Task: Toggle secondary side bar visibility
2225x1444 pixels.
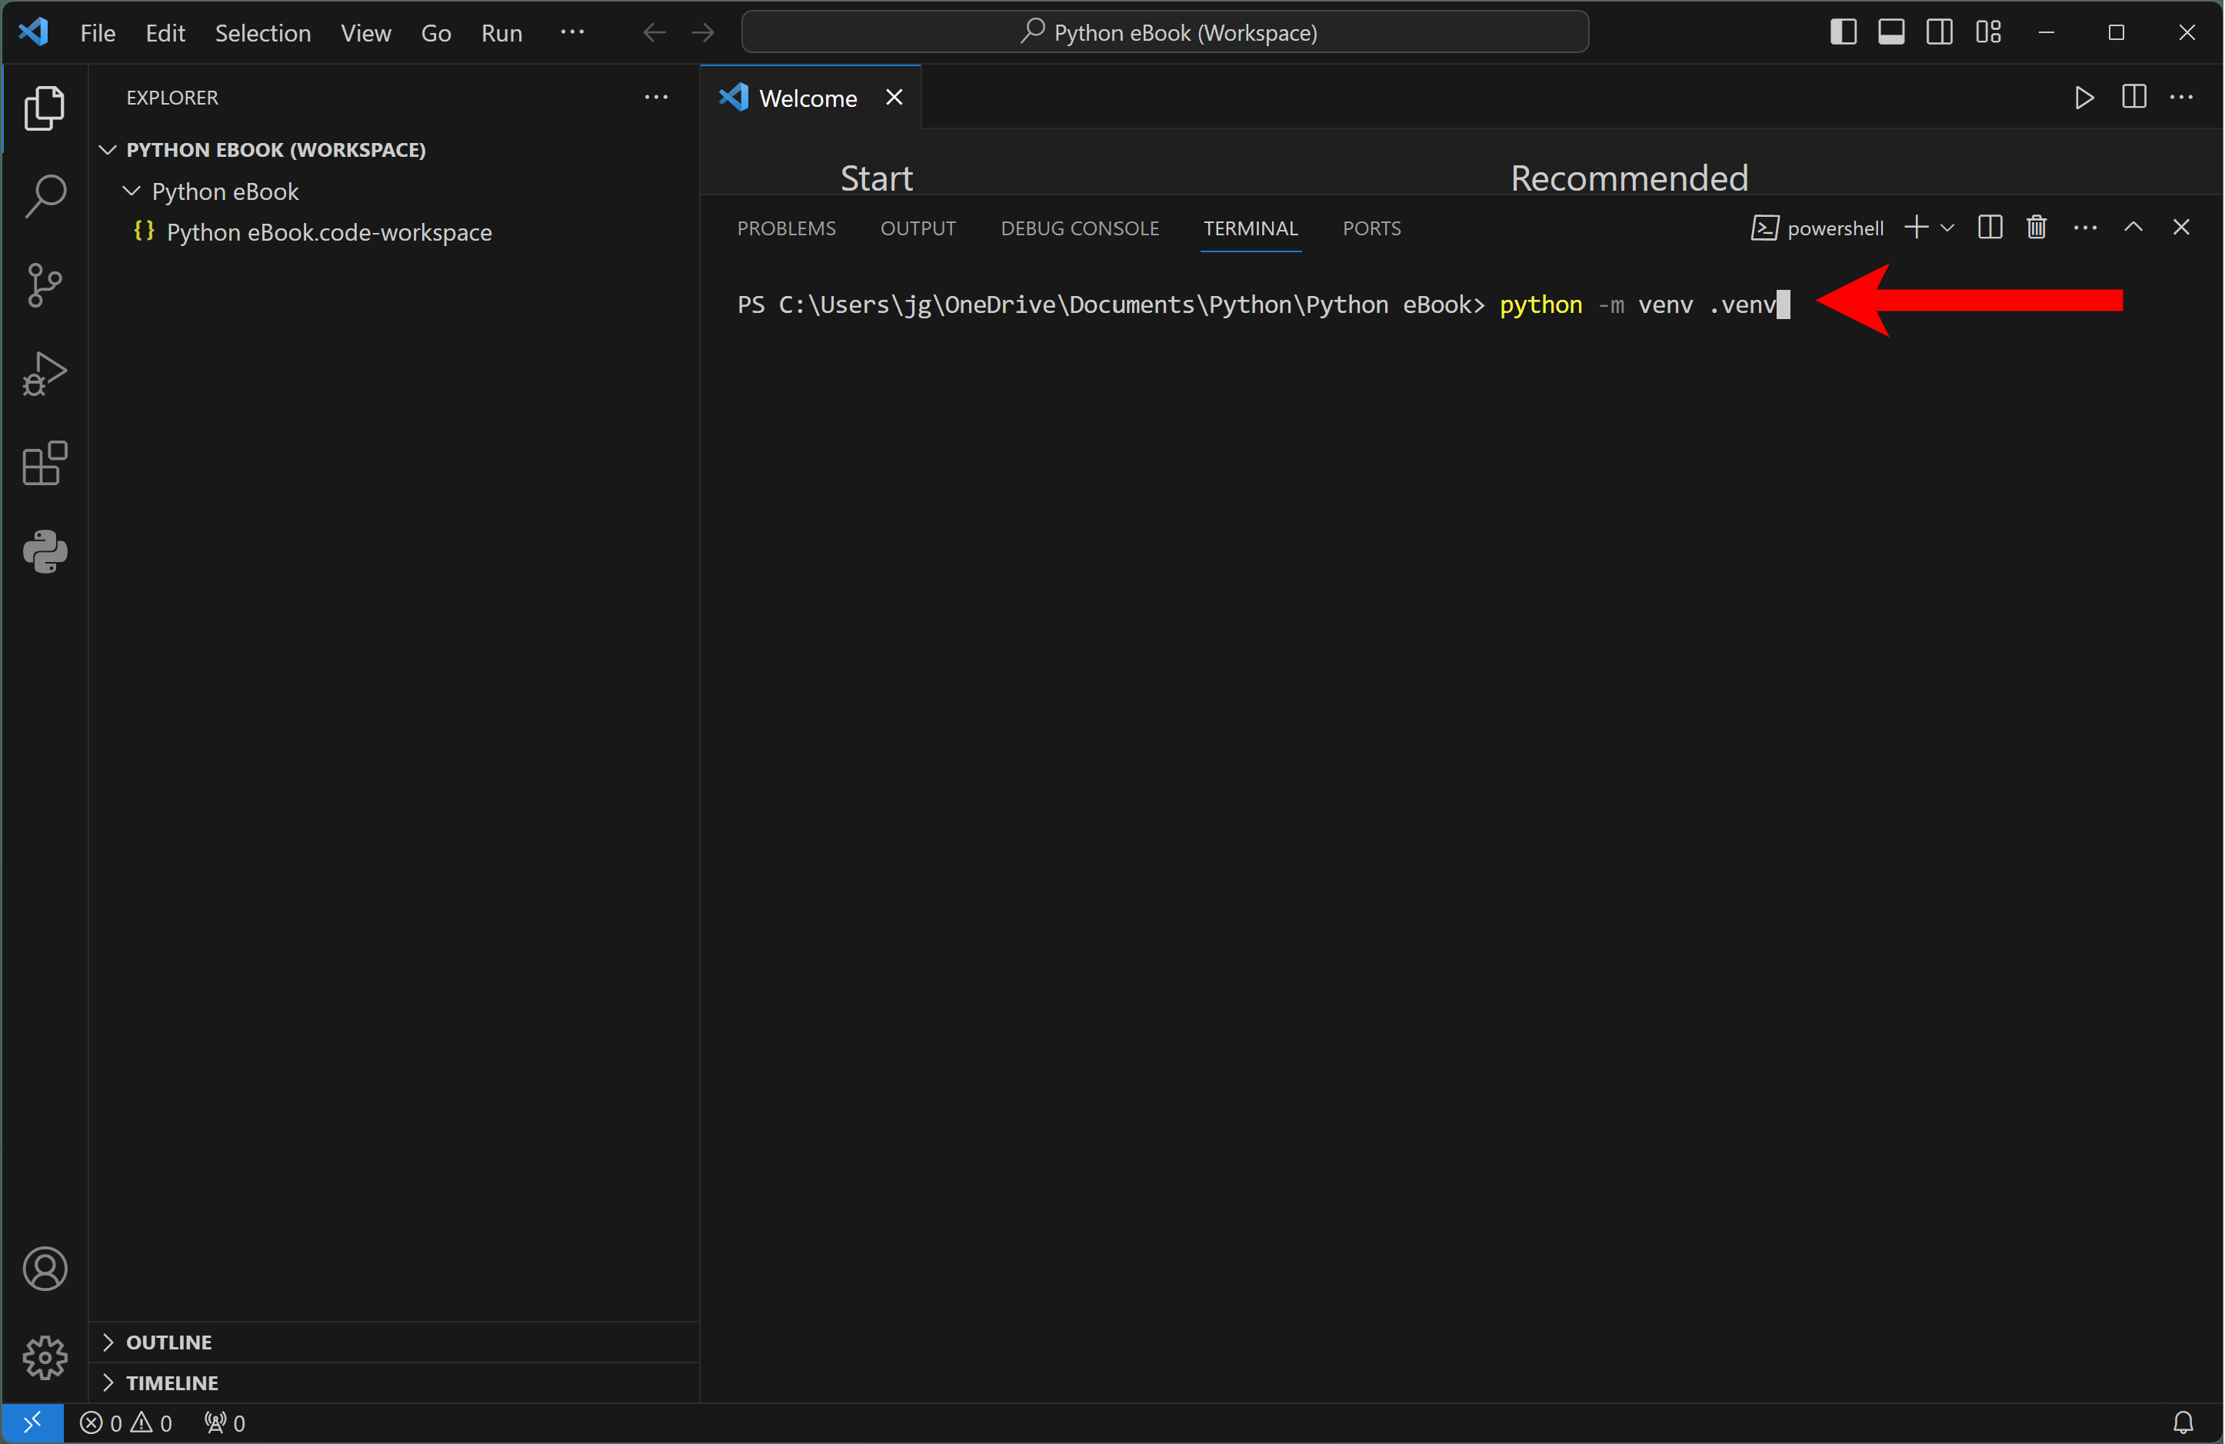Action: pos(1939,32)
